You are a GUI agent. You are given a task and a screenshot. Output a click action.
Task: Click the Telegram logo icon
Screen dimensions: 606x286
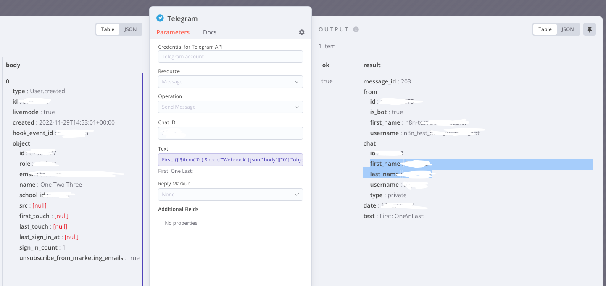(160, 18)
